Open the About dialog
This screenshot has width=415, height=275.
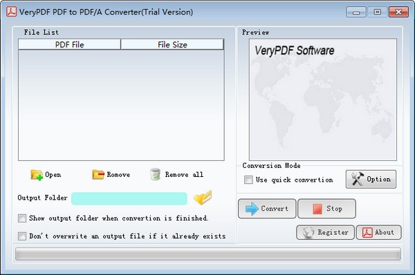(378, 232)
